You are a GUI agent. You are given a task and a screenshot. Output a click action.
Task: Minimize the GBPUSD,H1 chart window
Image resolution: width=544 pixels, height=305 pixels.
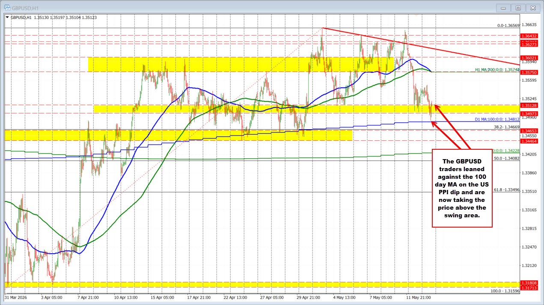(504, 8)
